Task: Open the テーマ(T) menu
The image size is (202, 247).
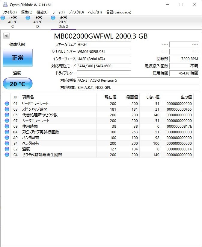Action: 59,12
